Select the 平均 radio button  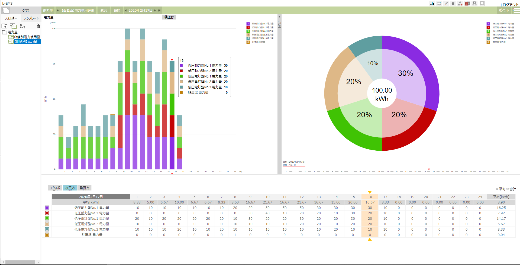pyautogui.click(x=497, y=189)
